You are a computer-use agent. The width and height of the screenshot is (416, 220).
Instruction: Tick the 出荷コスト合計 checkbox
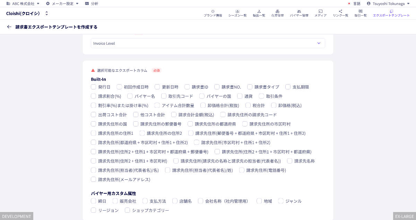click(x=94, y=115)
